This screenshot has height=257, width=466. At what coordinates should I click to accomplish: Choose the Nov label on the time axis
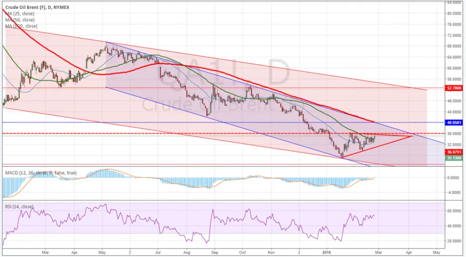[x=272, y=251]
